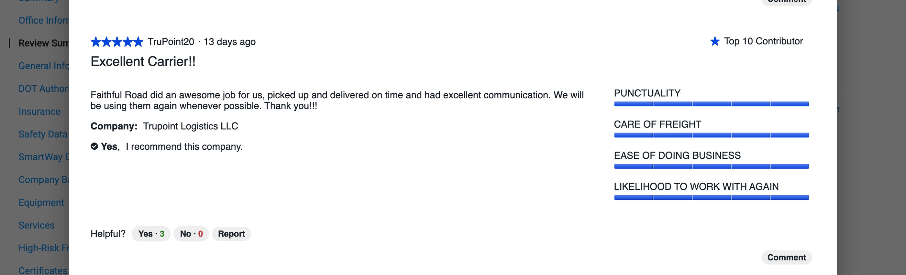Viewport: 906px width, 275px height.
Task: Click the Punctuality rating bar
Action: (x=711, y=104)
